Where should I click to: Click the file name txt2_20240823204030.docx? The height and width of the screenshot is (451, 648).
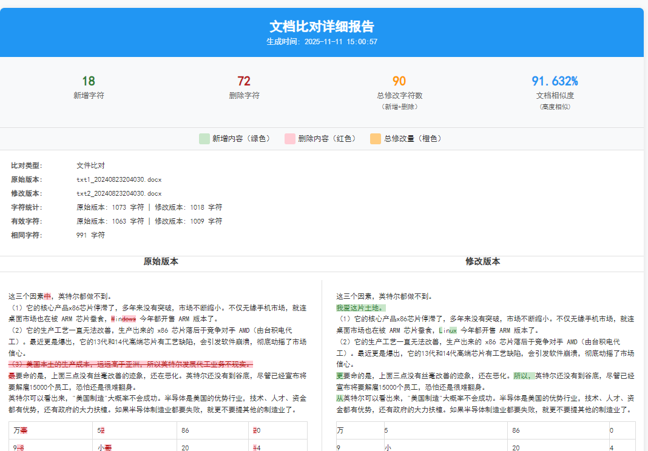click(119, 193)
